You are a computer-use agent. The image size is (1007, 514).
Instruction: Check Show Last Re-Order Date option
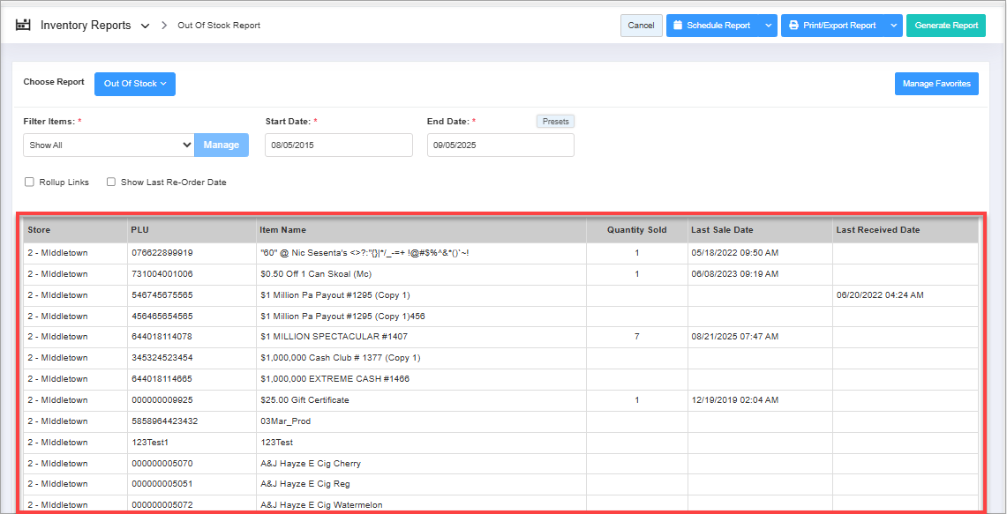[111, 183]
